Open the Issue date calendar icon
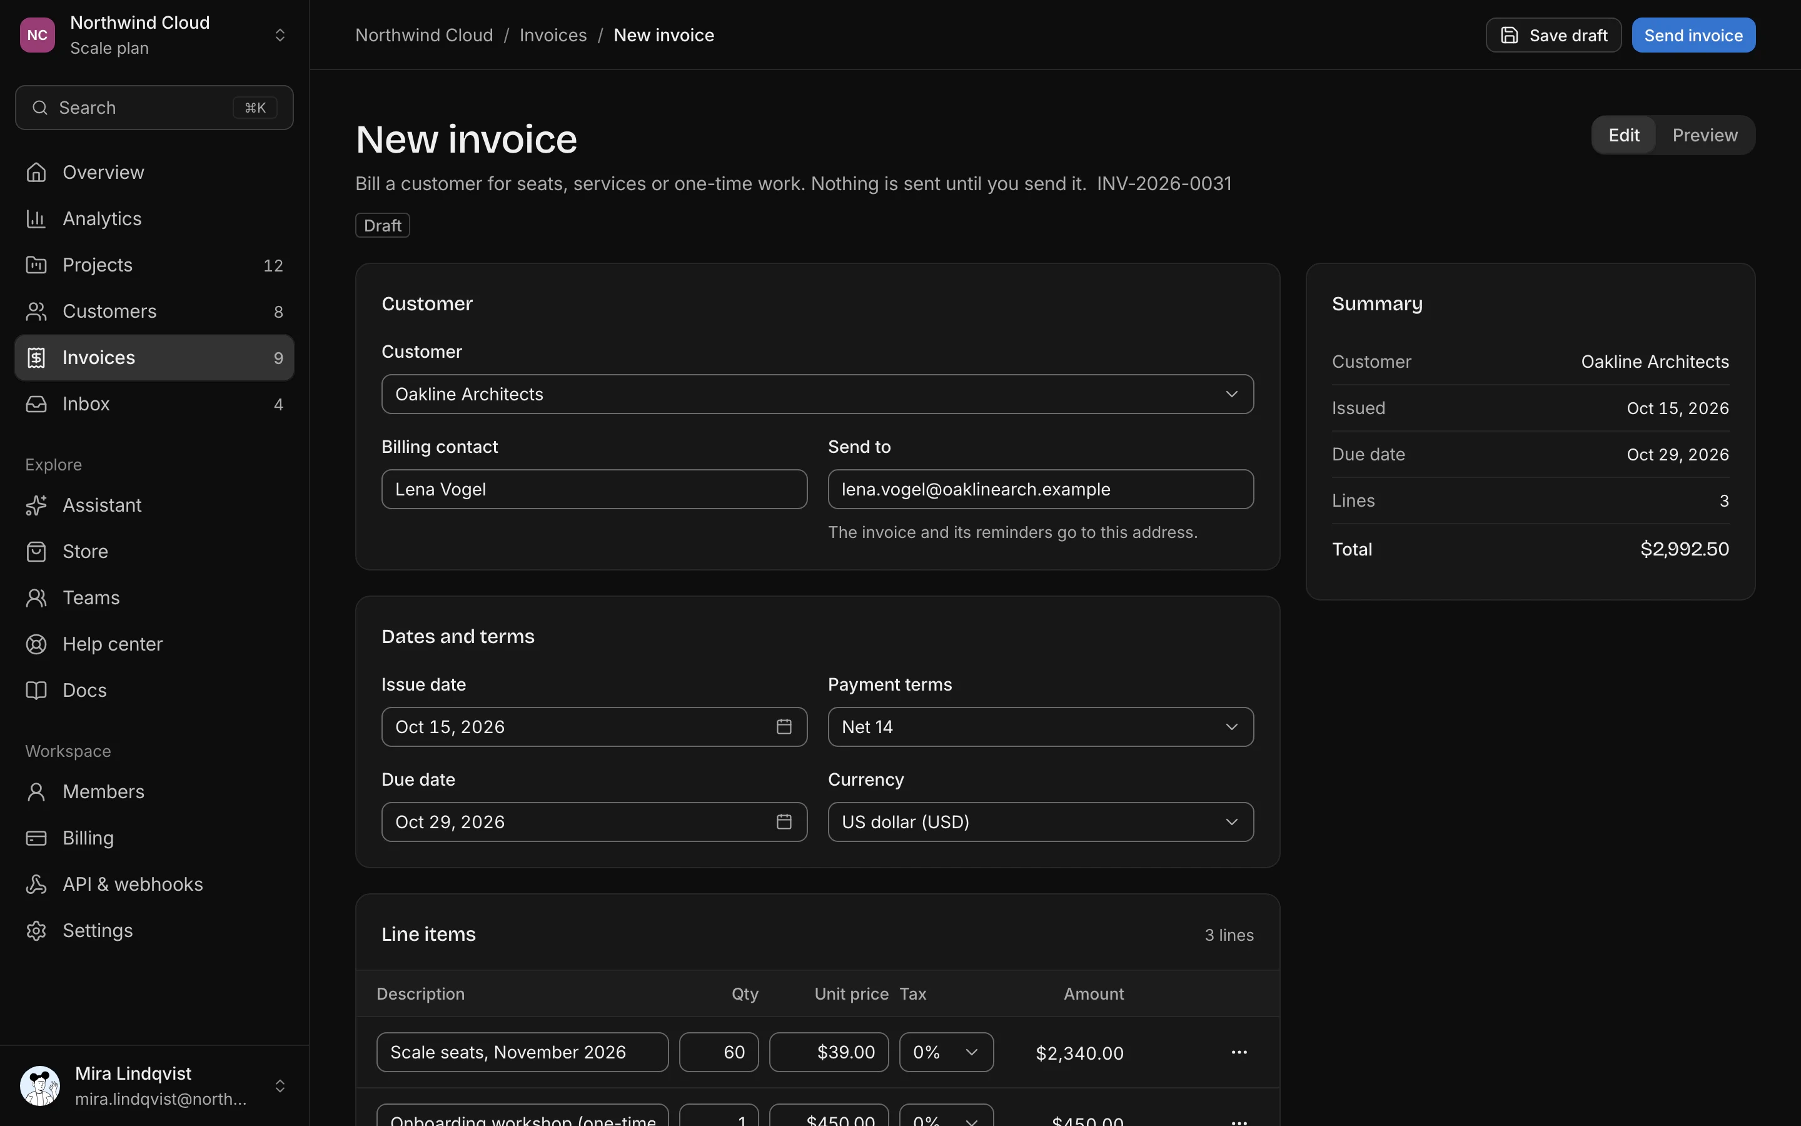Image resolution: width=1801 pixels, height=1126 pixels. 784,726
